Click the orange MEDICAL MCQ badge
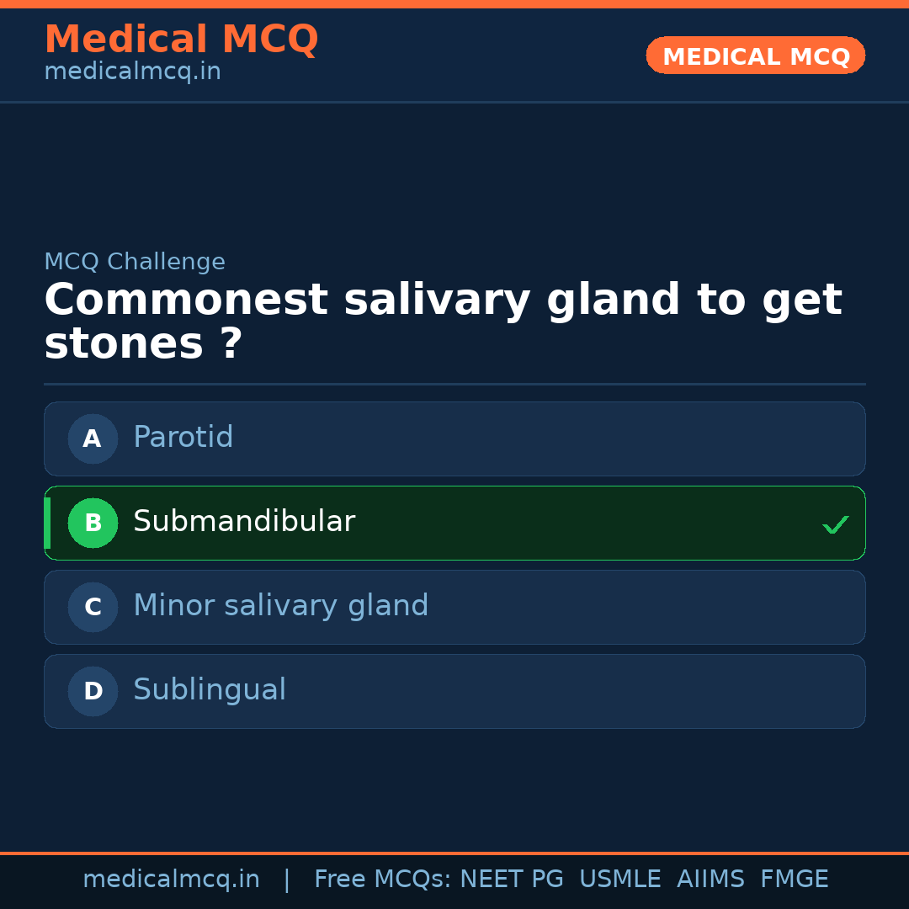909x909 pixels. (755, 56)
